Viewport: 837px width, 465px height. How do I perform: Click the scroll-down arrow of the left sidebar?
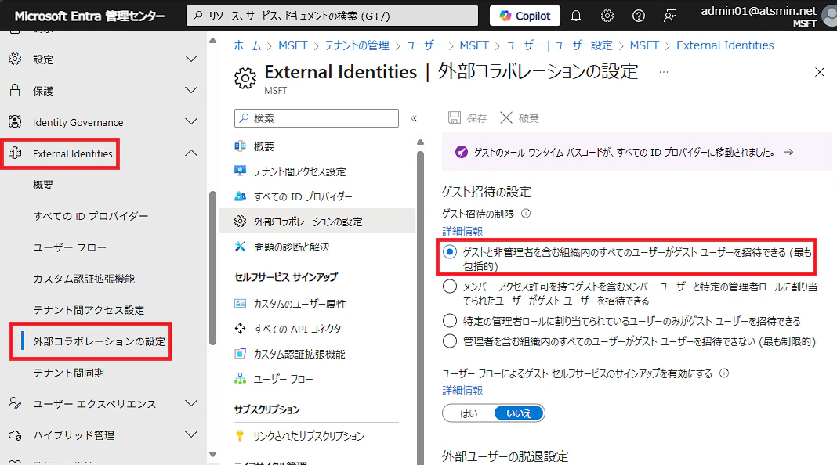[212, 455]
